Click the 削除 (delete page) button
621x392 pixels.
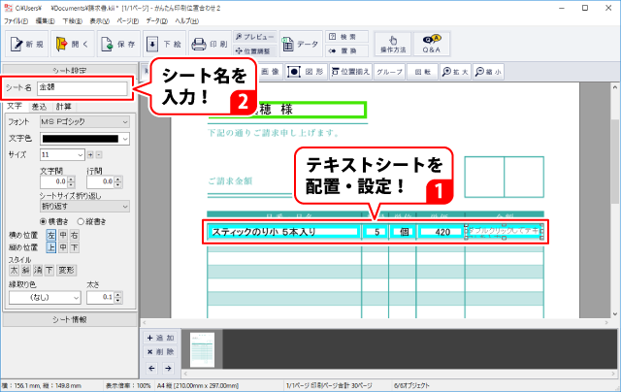pos(160,351)
